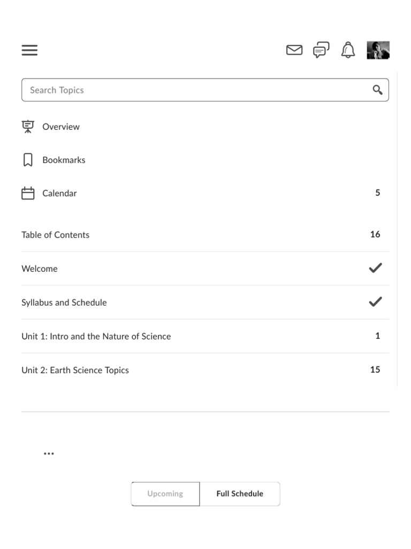This screenshot has height=549, width=411.
Task: Open the hamburger navigation menu
Action: (29, 50)
